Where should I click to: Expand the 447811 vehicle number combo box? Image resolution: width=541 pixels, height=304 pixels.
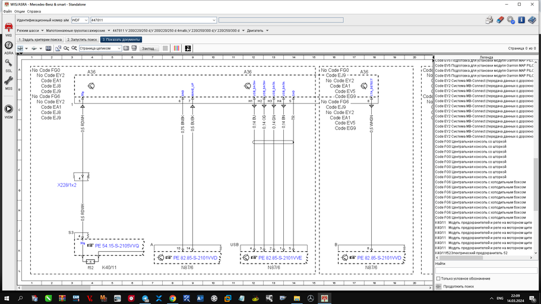click(x=214, y=20)
